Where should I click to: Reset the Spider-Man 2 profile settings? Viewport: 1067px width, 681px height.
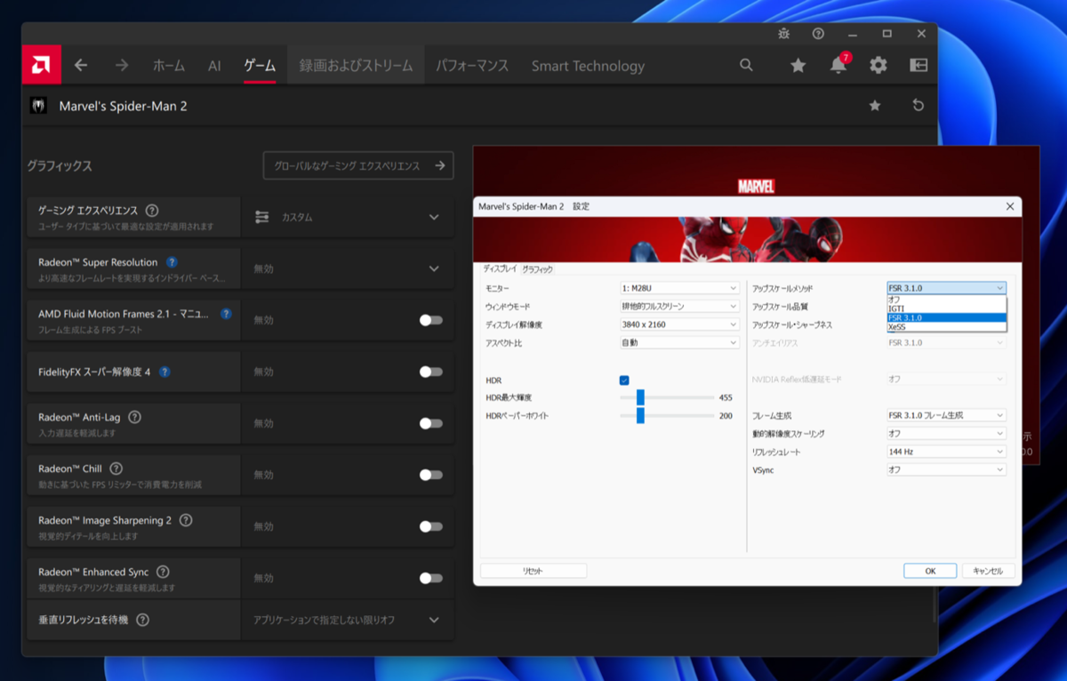[x=919, y=106]
